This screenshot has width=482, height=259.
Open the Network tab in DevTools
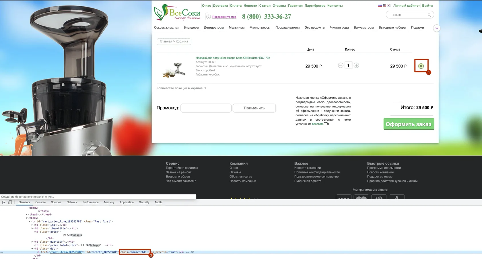click(x=72, y=202)
